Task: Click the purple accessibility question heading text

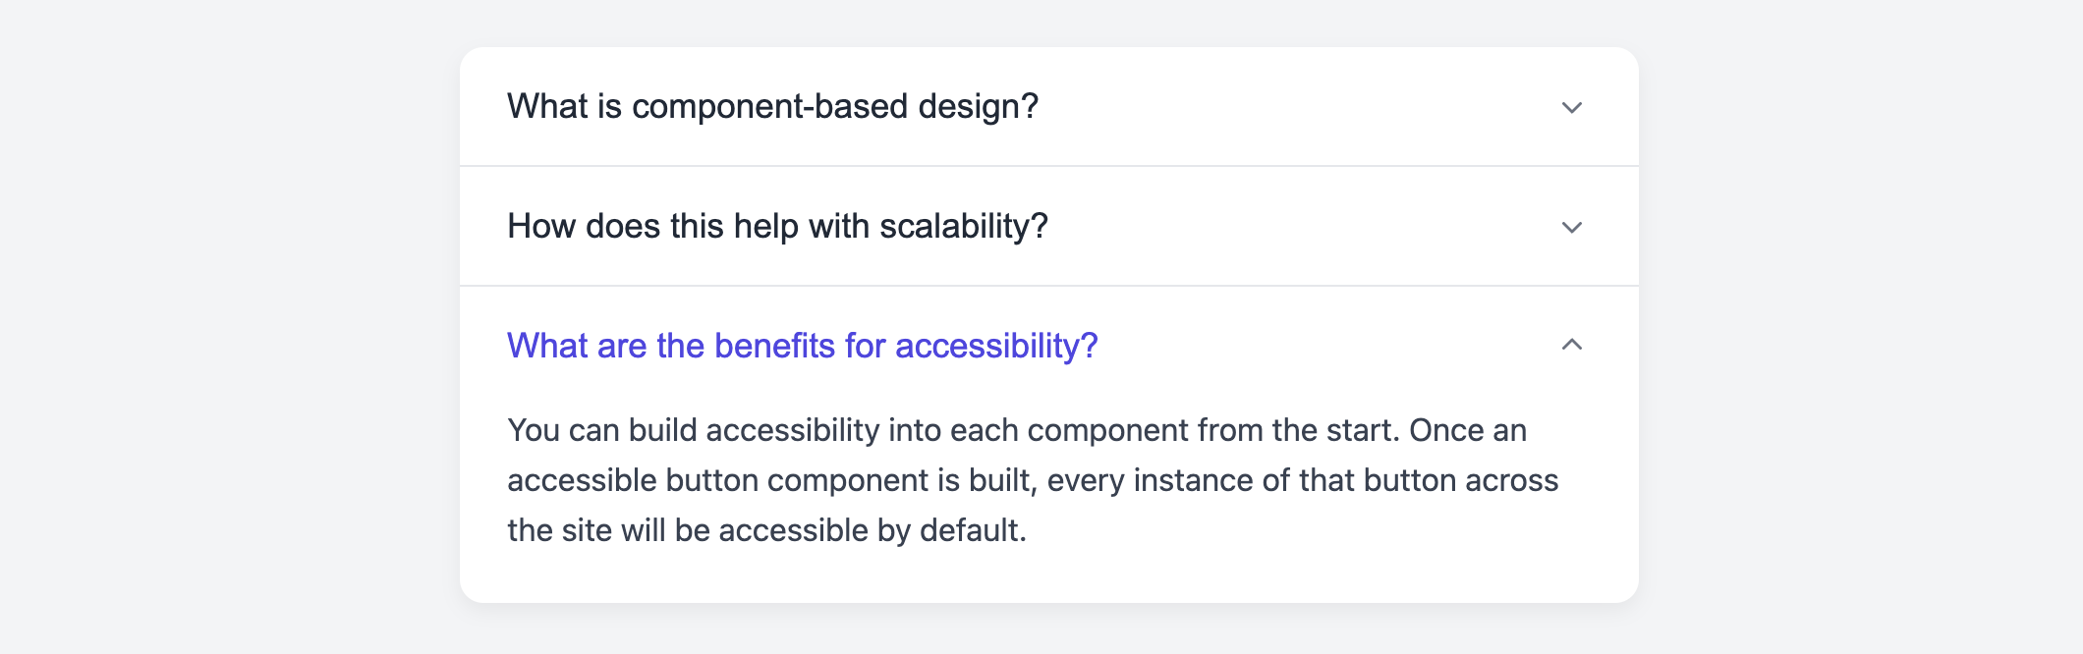Action: click(803, 346)
